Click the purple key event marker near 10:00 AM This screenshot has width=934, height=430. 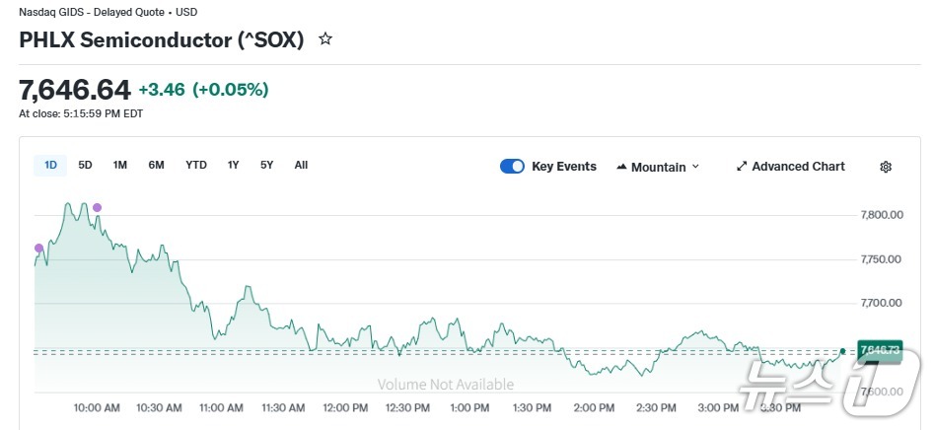(x=97, y=207)
